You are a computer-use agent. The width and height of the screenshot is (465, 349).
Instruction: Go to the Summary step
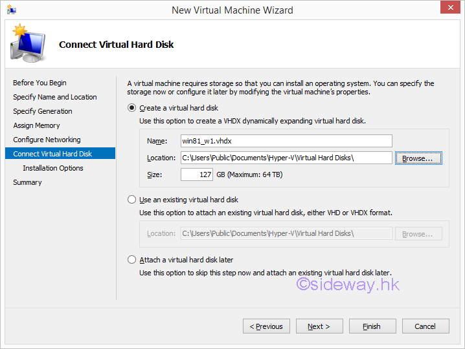pos(27,182)
